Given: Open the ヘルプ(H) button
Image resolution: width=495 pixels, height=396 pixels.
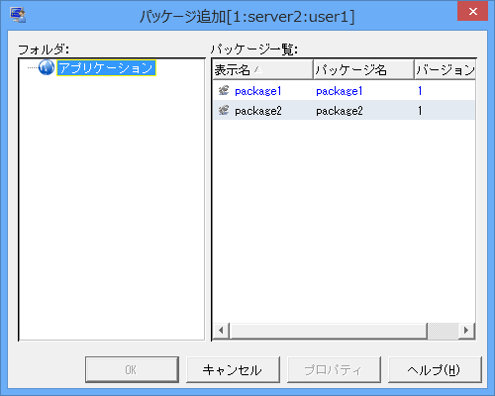Looking at the screenshot, I should (435, 369).
